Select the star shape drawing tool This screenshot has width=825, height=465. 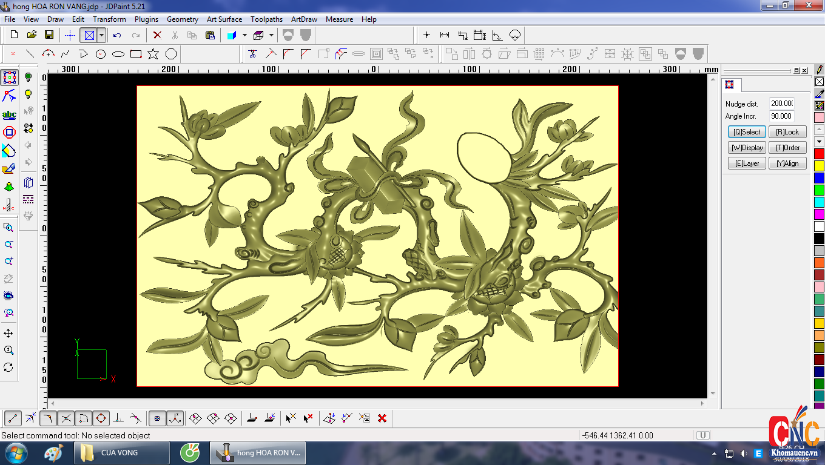tap(153, 54)
